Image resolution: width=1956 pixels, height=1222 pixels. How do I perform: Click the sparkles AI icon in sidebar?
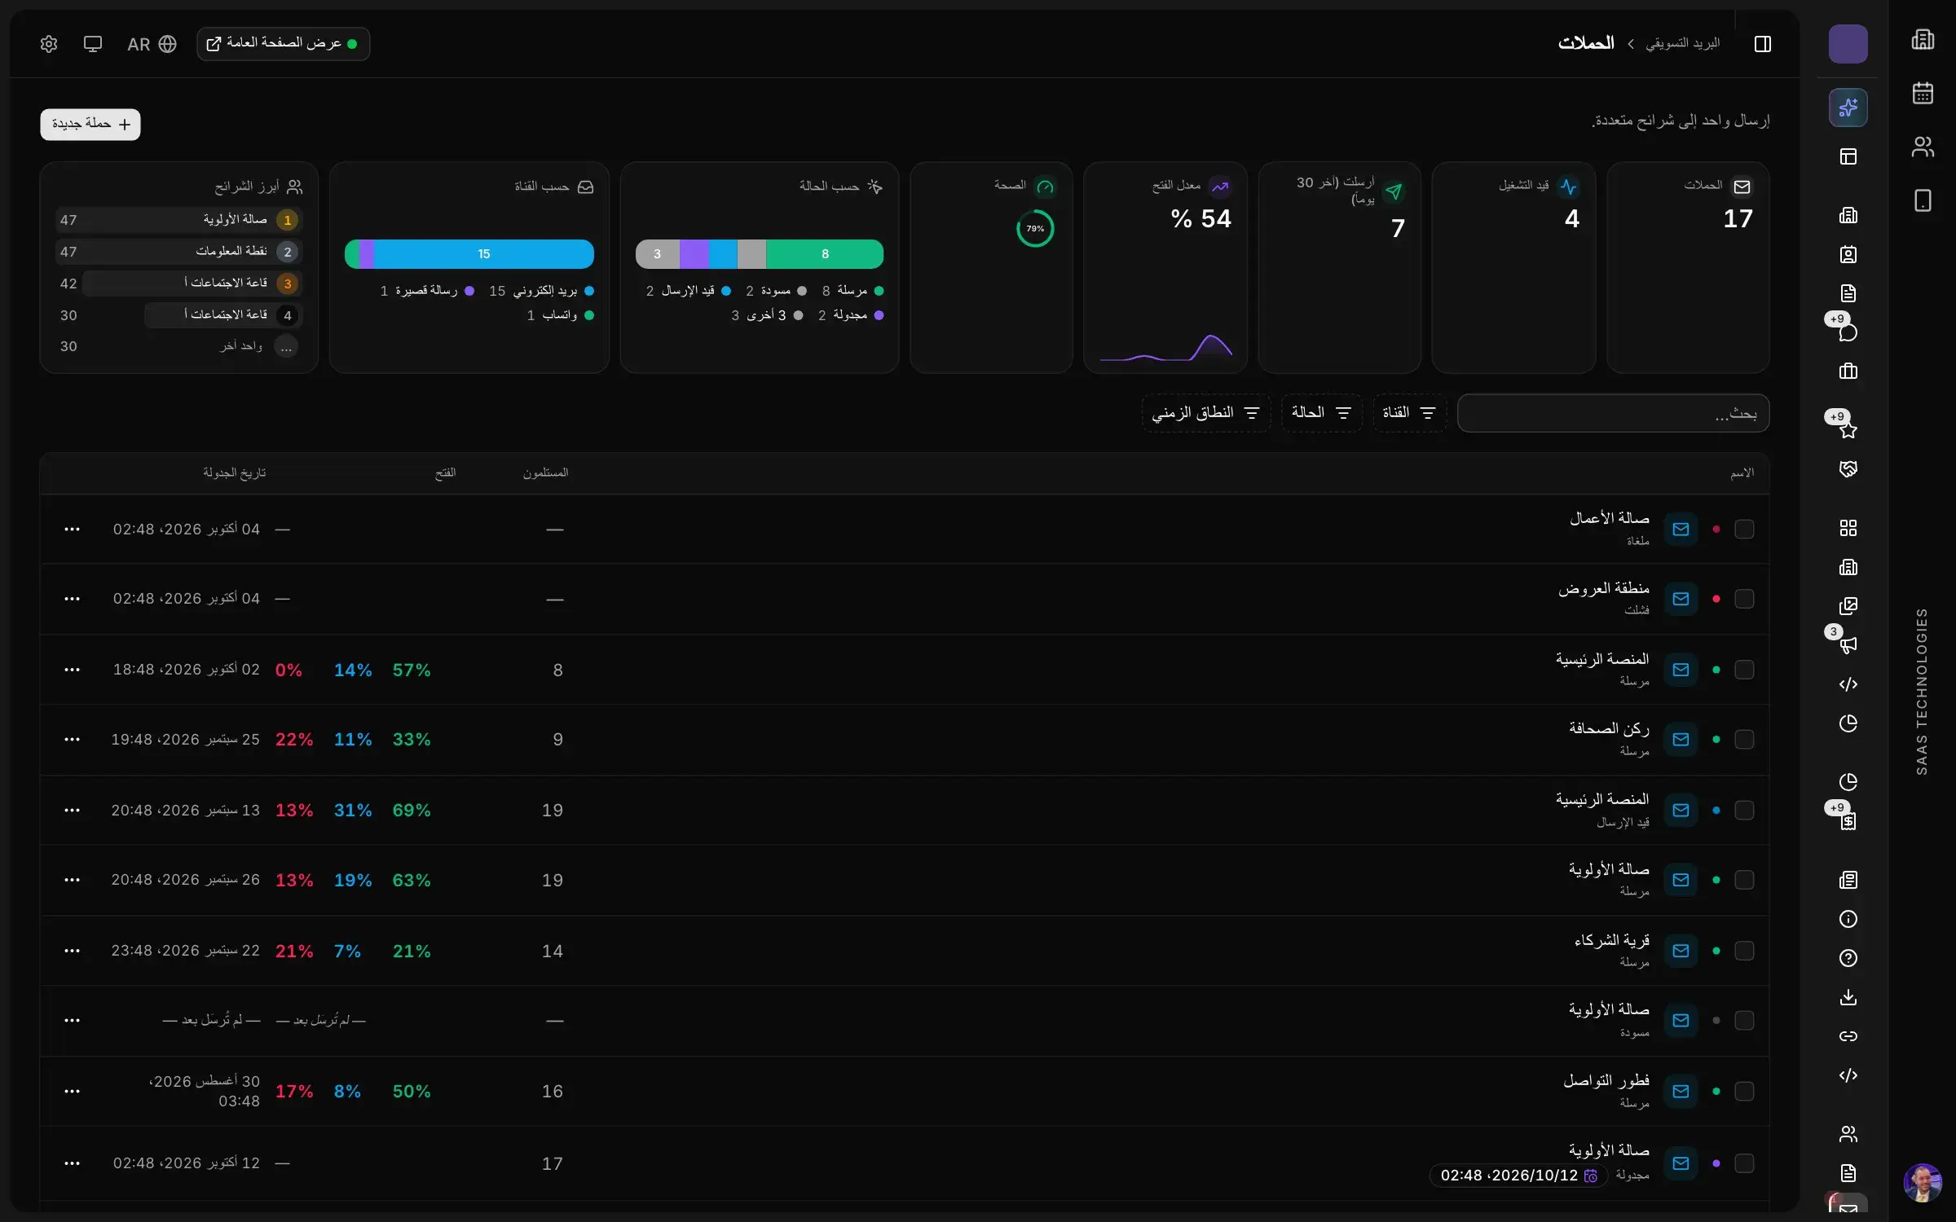[1848, 108]
